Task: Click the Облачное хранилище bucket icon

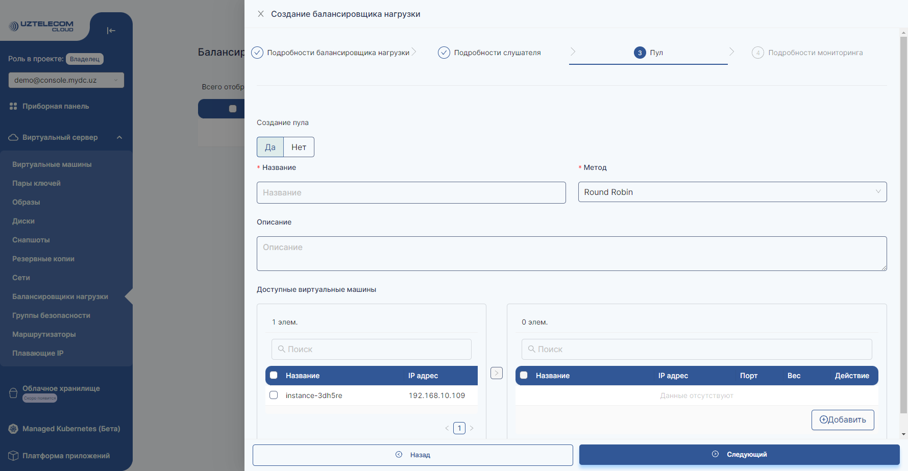Action: tap(12, 392)
